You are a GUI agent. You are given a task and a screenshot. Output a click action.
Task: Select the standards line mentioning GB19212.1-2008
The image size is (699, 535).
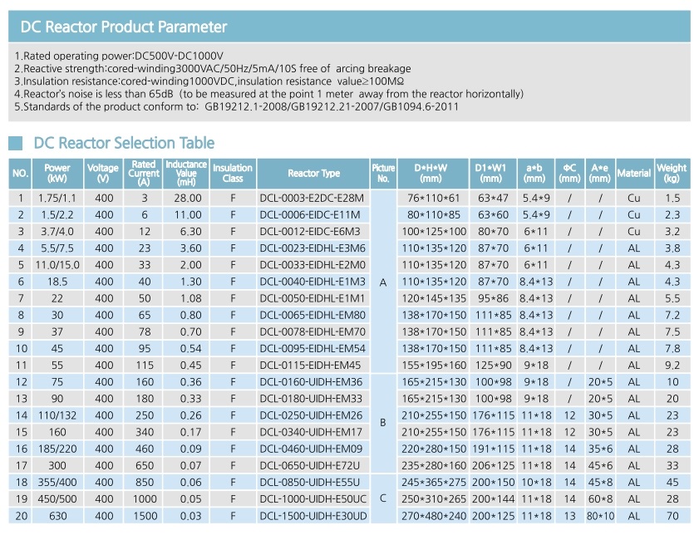click(x=236, y=107)
